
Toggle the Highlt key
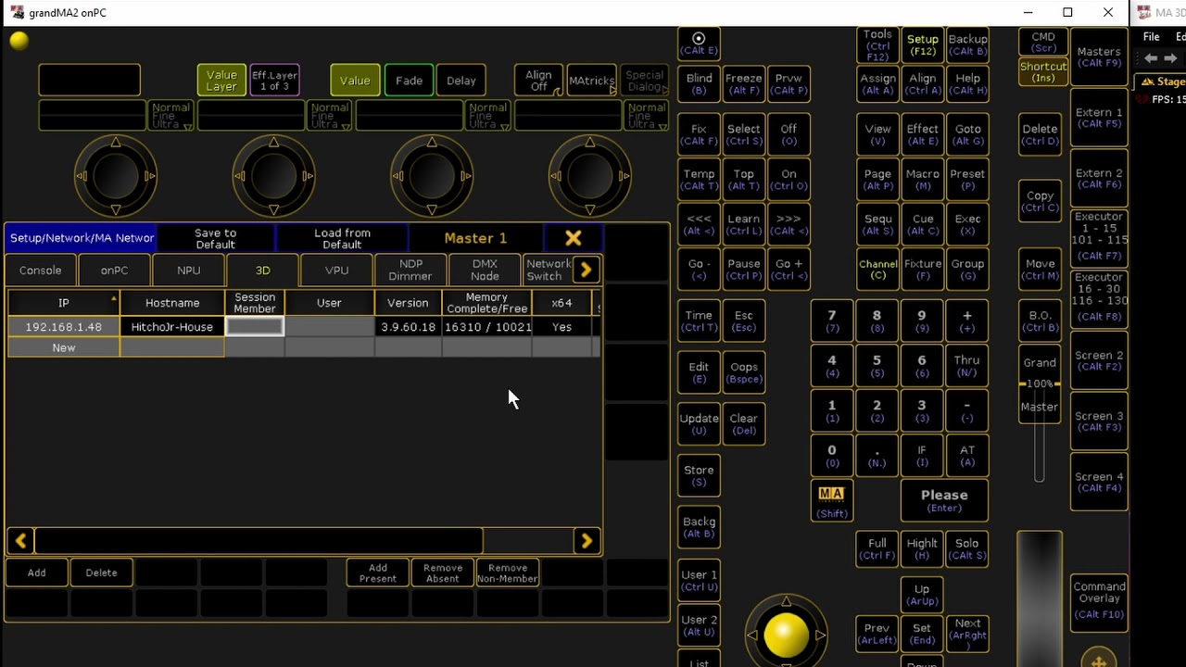(922, 549)
